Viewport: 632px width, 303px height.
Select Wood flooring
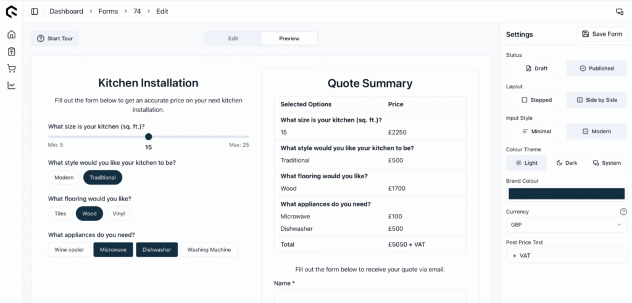point(89,214)
